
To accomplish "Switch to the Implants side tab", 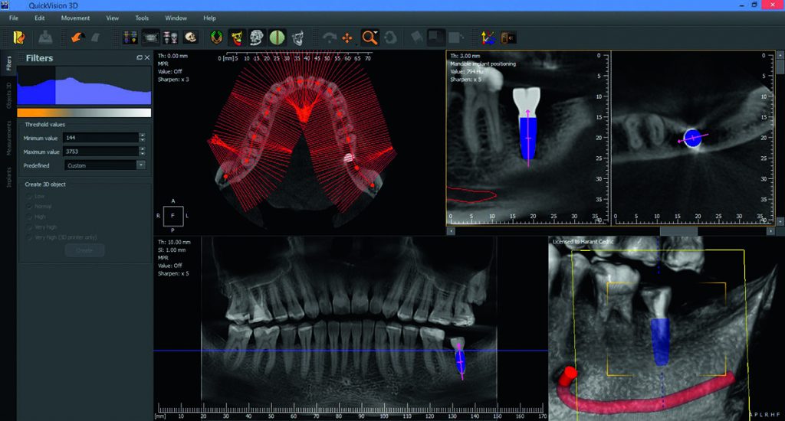I will pos(8,178).
